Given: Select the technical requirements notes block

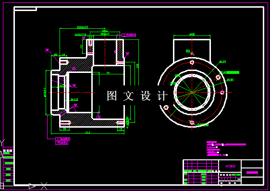Looking at the screenshot, I should 226,148.
